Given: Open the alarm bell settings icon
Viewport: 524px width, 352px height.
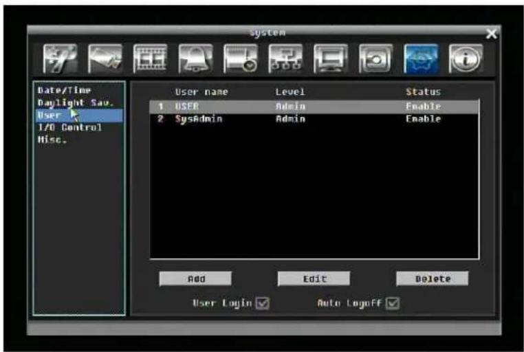Looking at the screenshot, I should pos(195,58).
